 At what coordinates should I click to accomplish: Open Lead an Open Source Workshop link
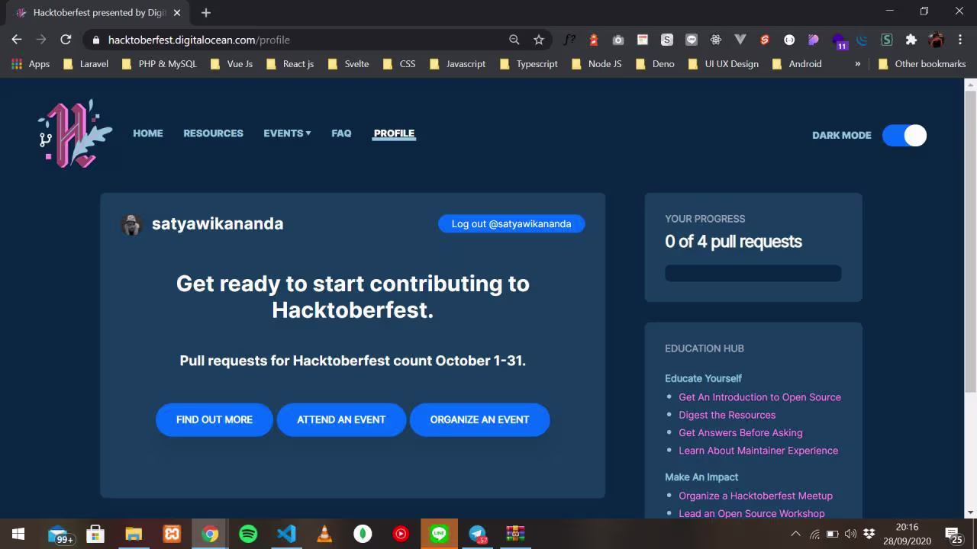point(752,513)
